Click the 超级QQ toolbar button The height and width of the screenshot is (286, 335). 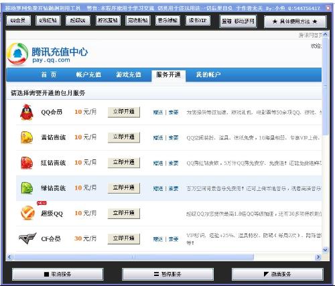click(x=78, y=21)
